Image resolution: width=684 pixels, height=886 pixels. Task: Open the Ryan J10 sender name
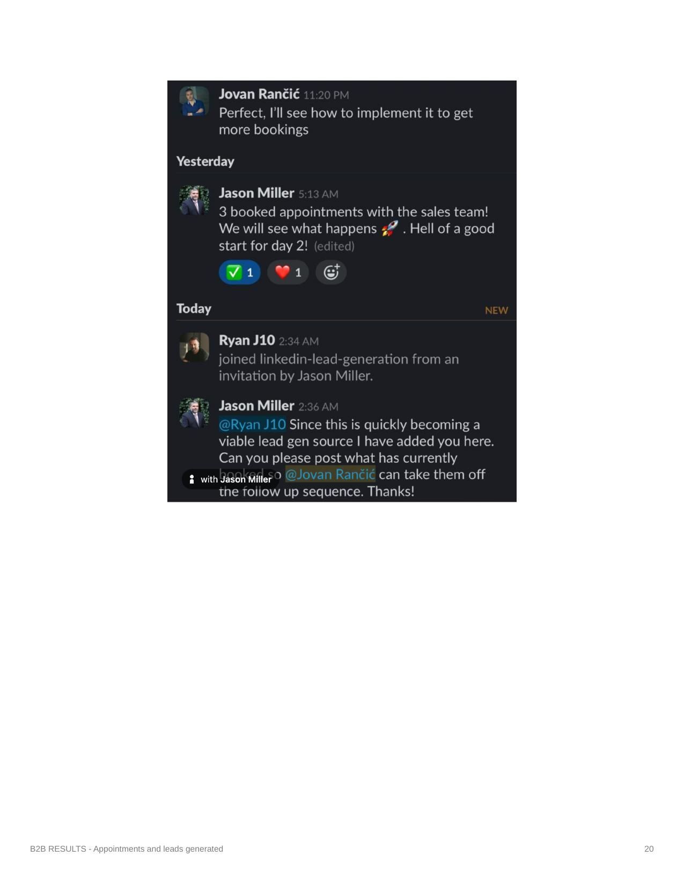pyautogui.click(x=247, y=340)
